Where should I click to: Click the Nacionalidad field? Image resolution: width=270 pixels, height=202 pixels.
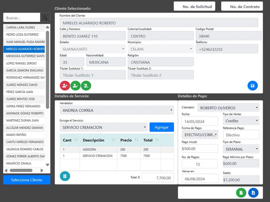(x=106, y=62)
